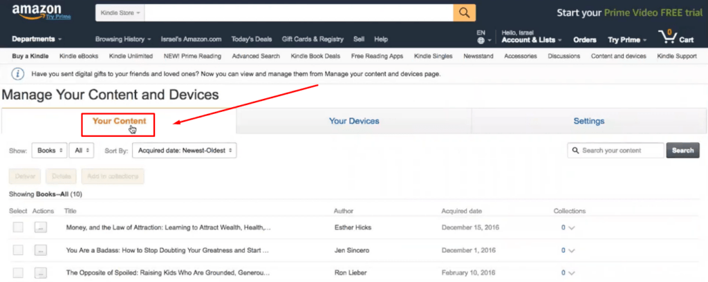Click the Acquired date column header
Viewport: 708px width, 282px height.
point(461,211)
